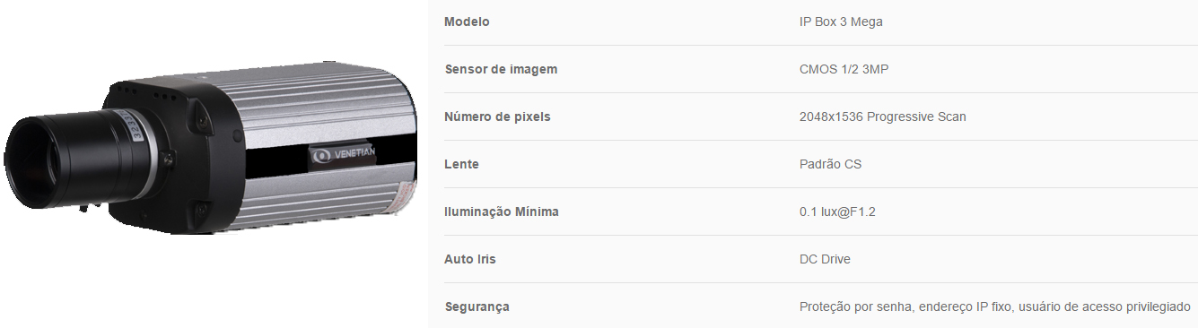Select the Auto Iris label
The width and height of the screenshot is (1198, 328).
[470, 259]
